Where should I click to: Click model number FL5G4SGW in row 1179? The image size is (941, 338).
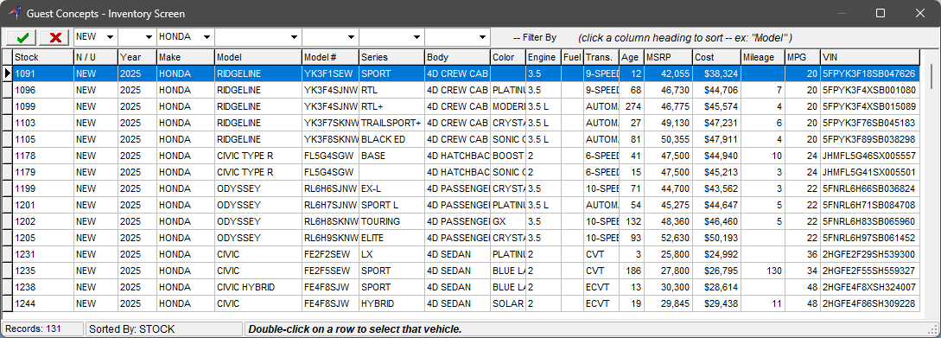331,172
